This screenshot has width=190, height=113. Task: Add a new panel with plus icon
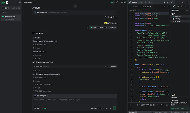pos(153,2)
